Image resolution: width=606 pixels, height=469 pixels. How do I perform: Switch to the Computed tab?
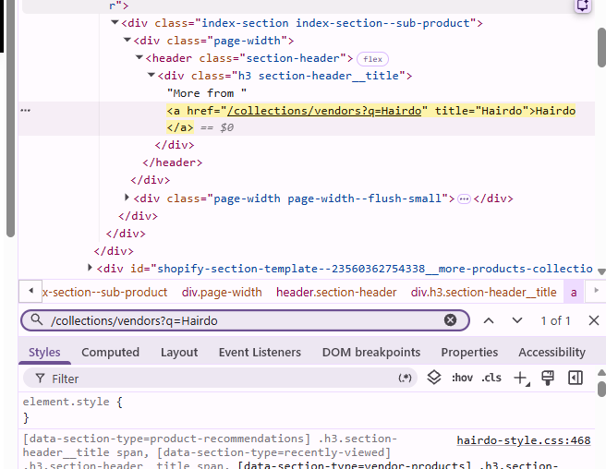(110, 353)
